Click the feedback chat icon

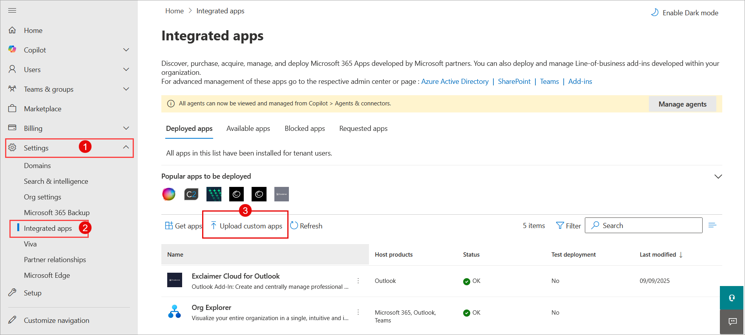(732, 322)
